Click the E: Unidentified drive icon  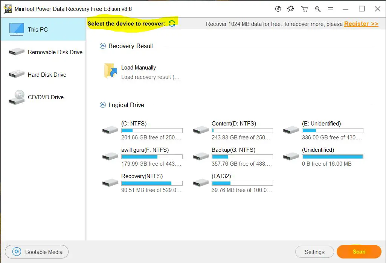291,130
